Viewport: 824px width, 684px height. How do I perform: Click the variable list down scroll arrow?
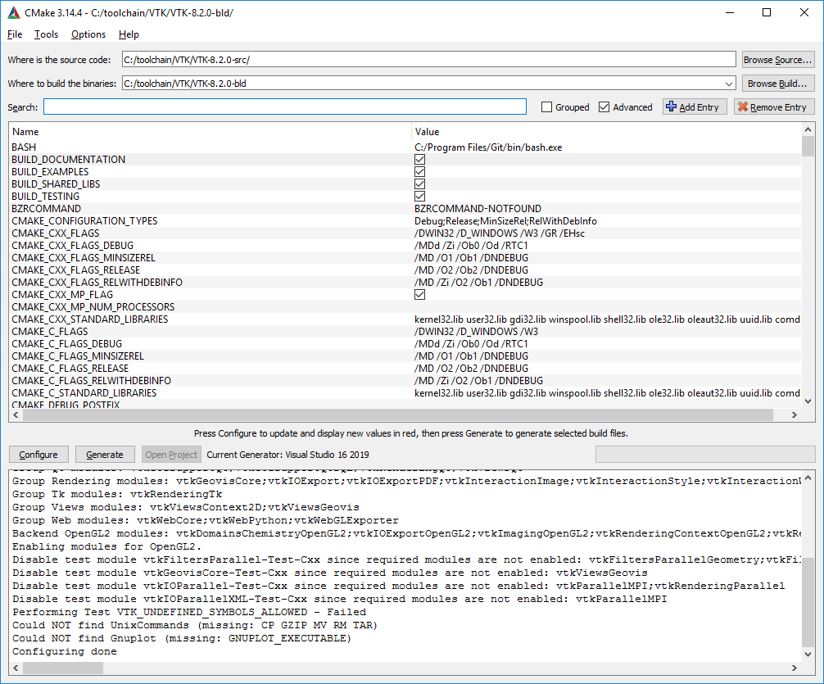[808, 401]
